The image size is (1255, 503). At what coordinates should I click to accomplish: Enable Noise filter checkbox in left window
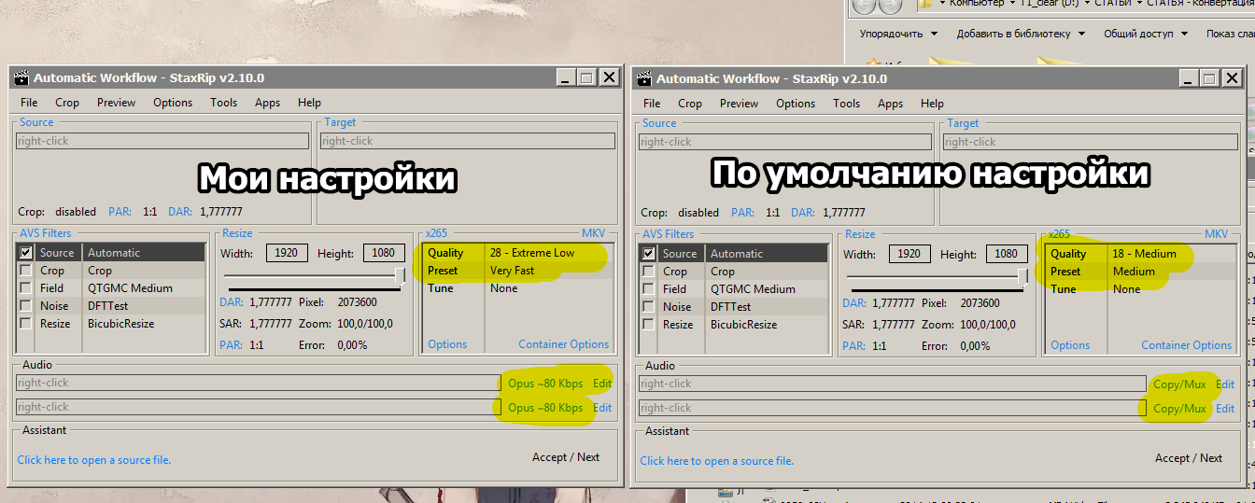coord(26,306)
